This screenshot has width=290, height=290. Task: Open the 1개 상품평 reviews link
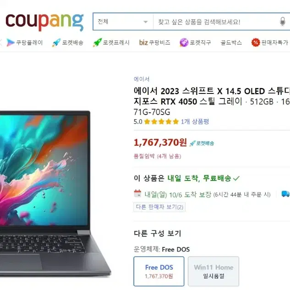[195, 121]
